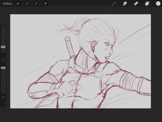Activate the Selection tool

coord(36,3)
